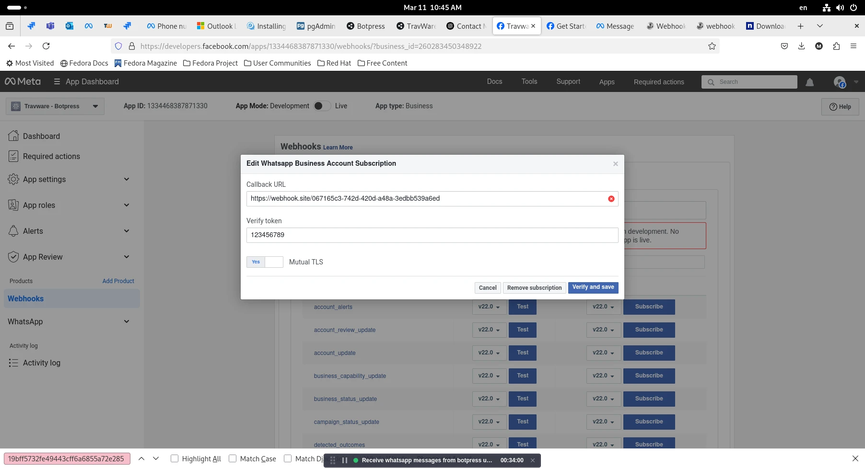Toggle App Mode Development to Live
Viewport: 865px width, 468px height.
tap(322, 106)
